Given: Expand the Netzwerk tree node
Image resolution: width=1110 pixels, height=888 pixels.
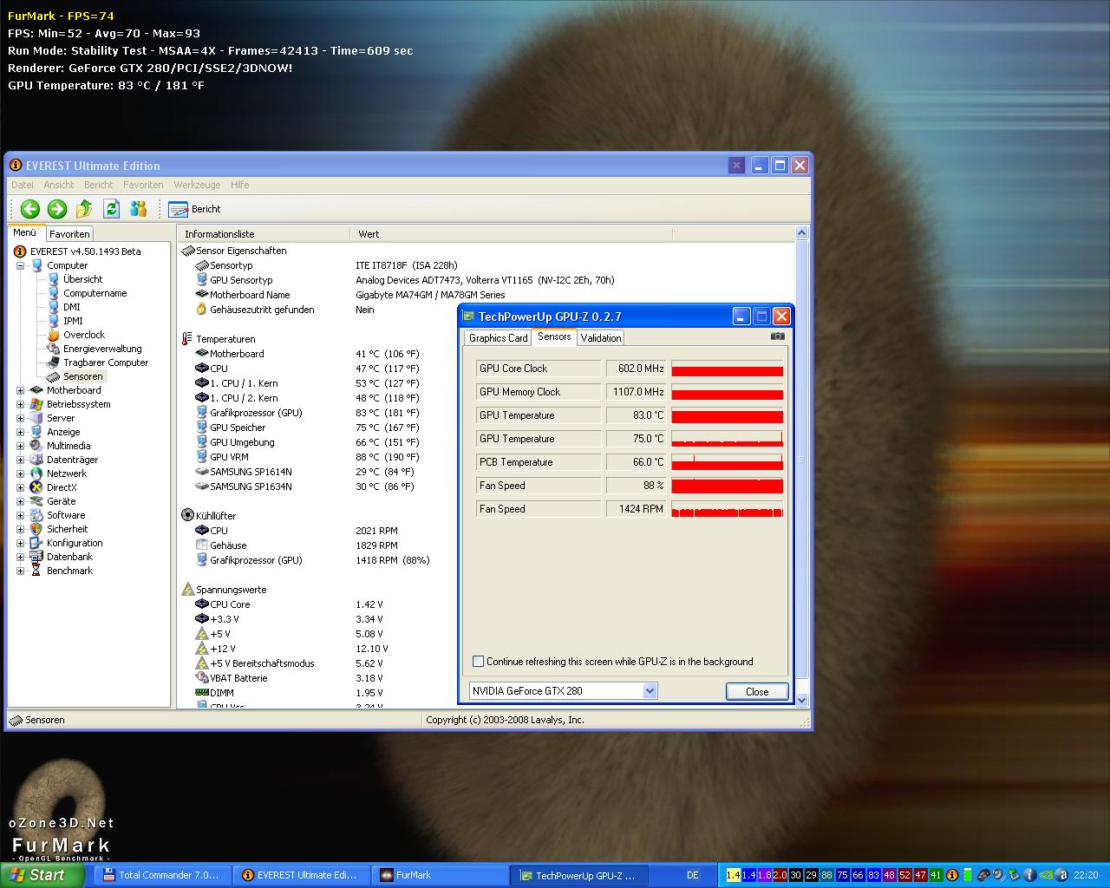Looking at the screenshot, I should click(x=20, y=473).
